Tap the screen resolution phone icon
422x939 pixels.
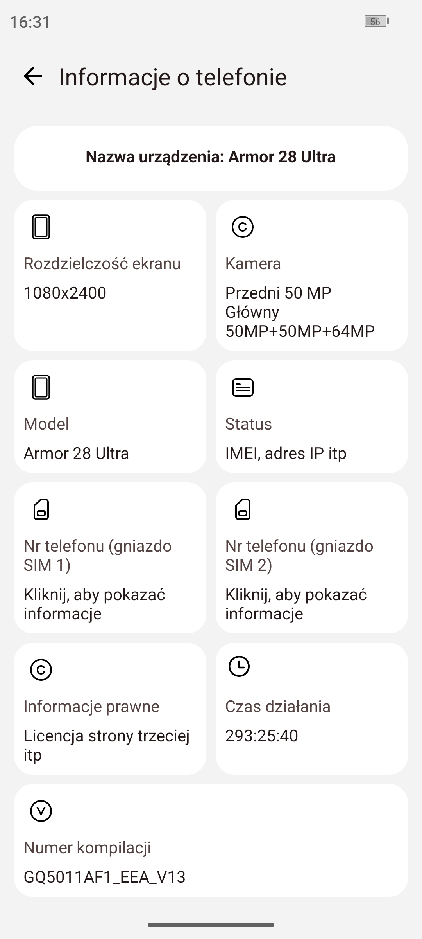coord(41,227)
